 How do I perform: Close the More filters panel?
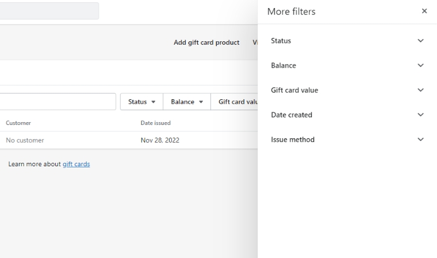(424, 11)
